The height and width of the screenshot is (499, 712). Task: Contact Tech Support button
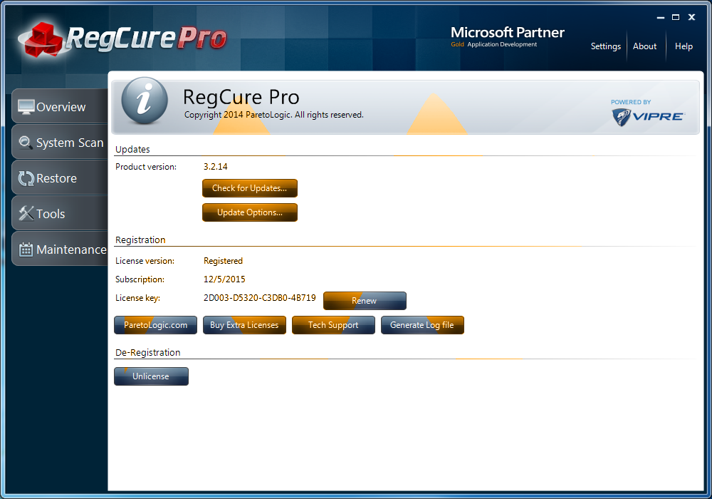333,325
